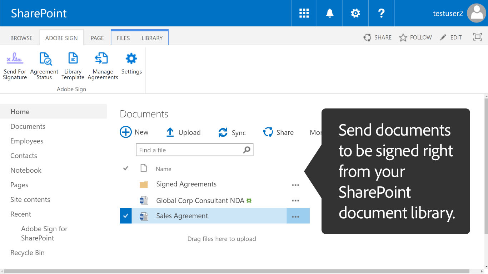Click New document button

134,132
